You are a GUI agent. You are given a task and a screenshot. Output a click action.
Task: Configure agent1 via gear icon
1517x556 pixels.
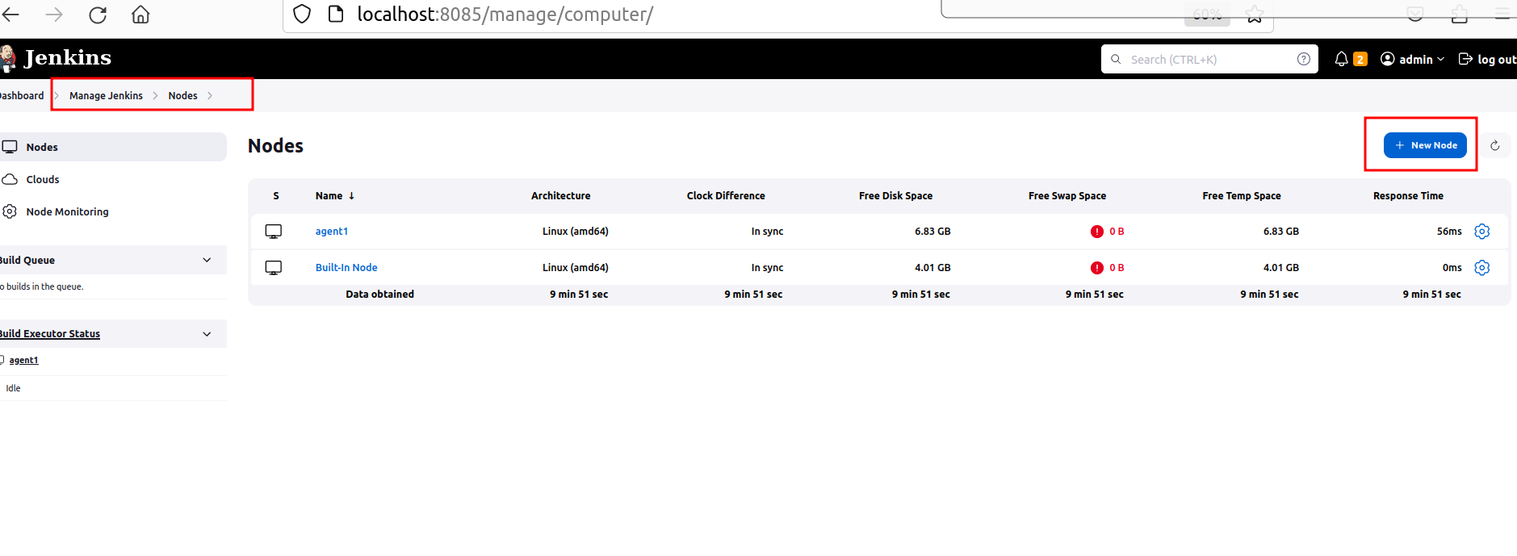(1481, 232)
